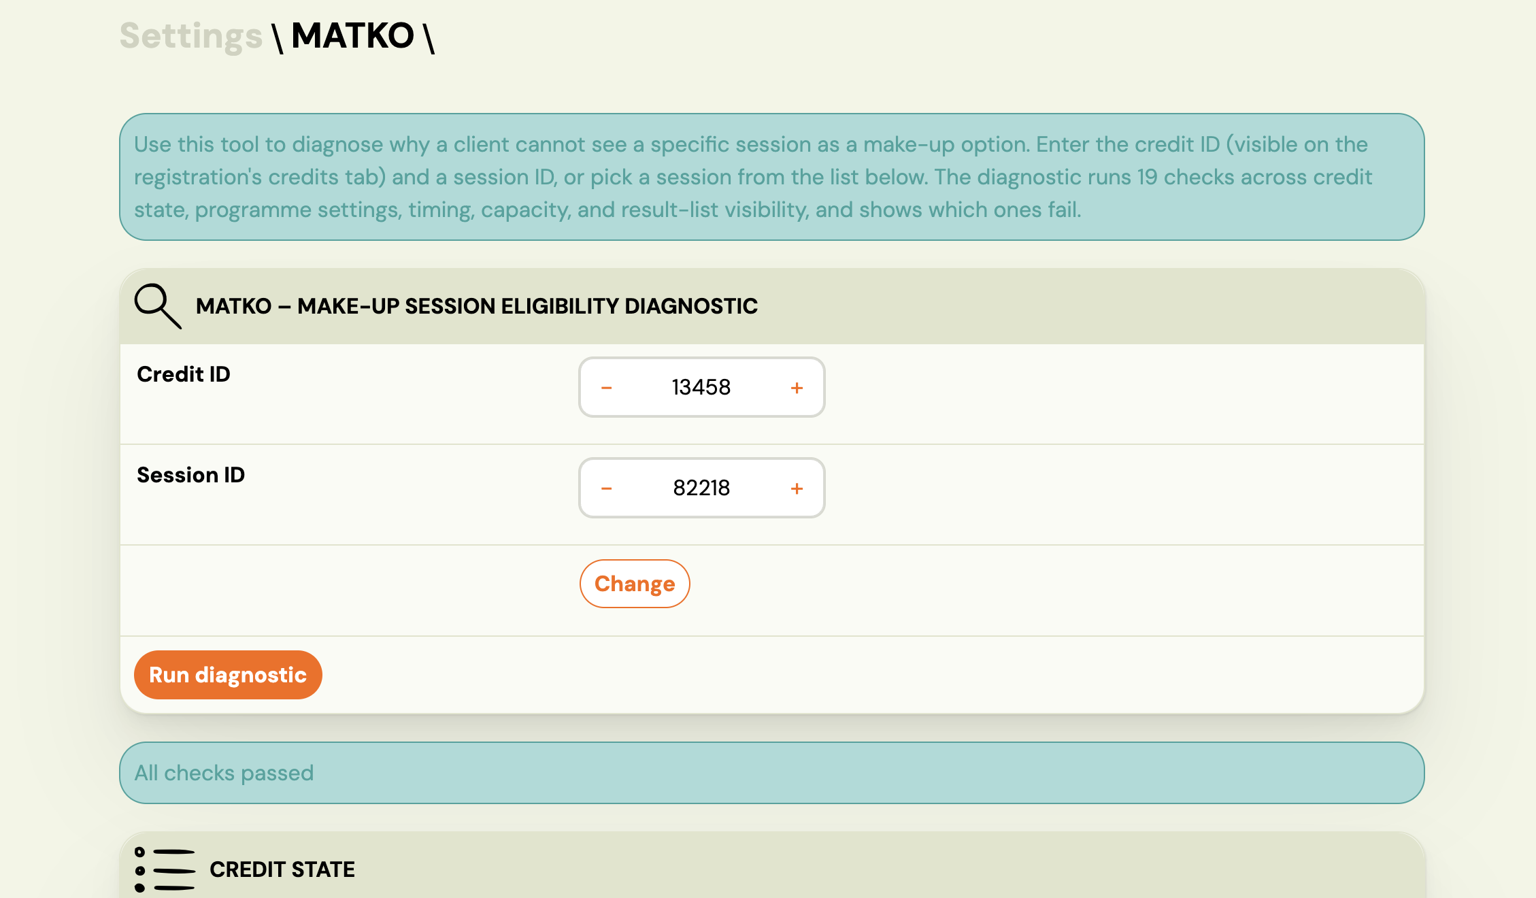Select the CREDIT STATE heading text
1536x898 pixels.
[x=282, y=869]
